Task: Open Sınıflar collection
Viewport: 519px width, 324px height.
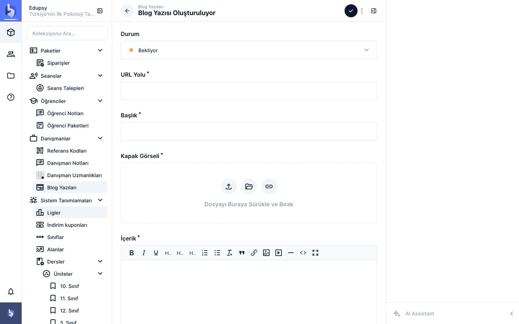Action: click(x=70, y=237)
